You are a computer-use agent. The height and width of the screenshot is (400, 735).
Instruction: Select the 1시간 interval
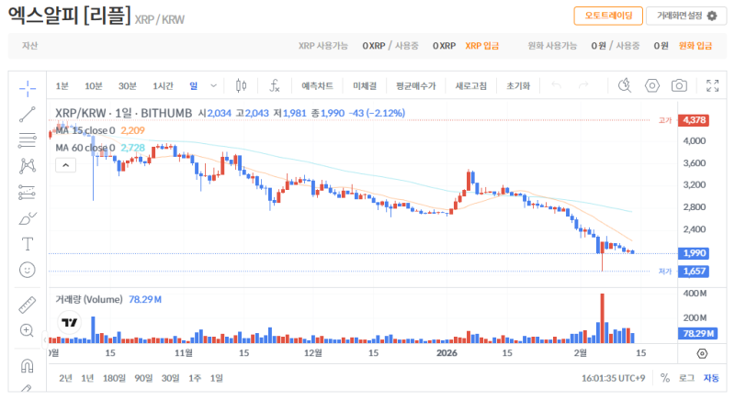[x=163, y=85]
